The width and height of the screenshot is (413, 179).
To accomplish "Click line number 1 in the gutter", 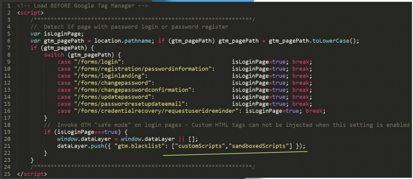I will [x=9, y=6].
